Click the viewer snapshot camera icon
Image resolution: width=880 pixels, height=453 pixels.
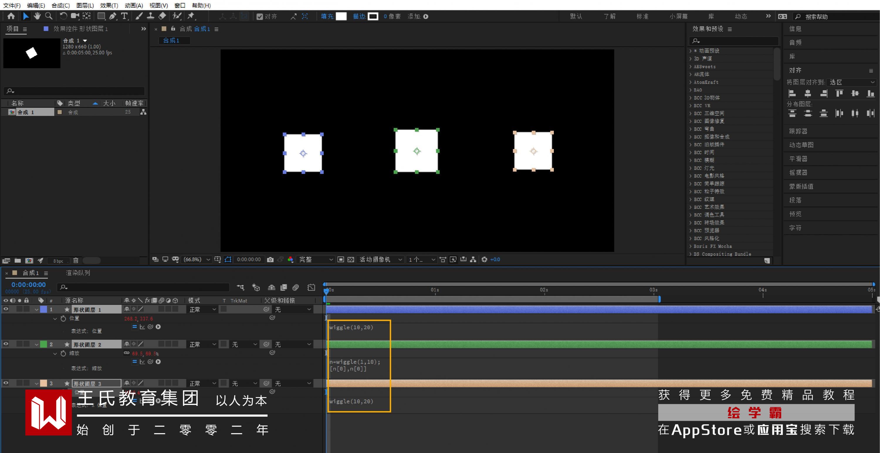point(270,259)
